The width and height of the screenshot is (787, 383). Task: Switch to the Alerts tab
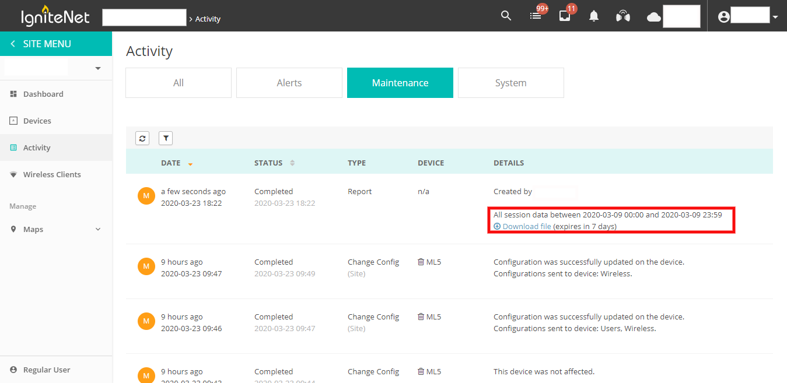coord(289,83)
